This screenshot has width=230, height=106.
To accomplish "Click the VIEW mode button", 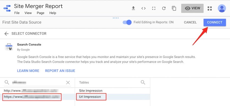I will [192, 8].
